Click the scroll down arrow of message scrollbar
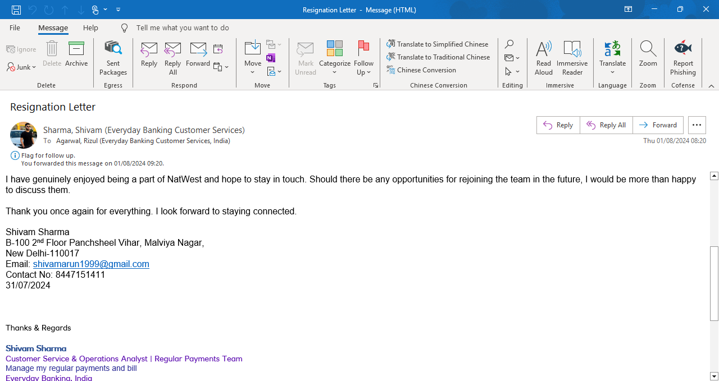 click(714, 376)
